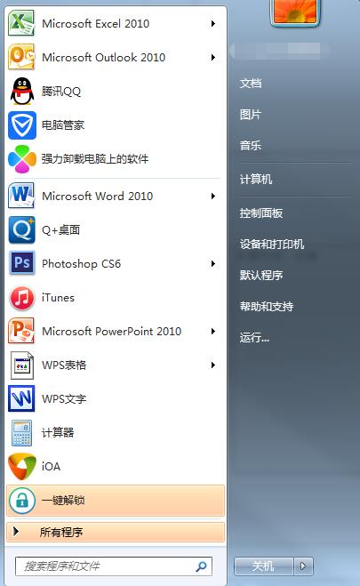Expand the PowerPoint 2010 jump list arrow
The width and height of the screenshot is (360, 586).
213,331
